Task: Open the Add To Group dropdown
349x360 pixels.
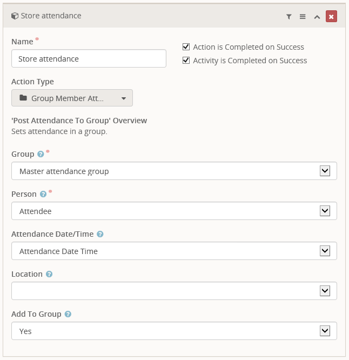Action: coord(174,331)
